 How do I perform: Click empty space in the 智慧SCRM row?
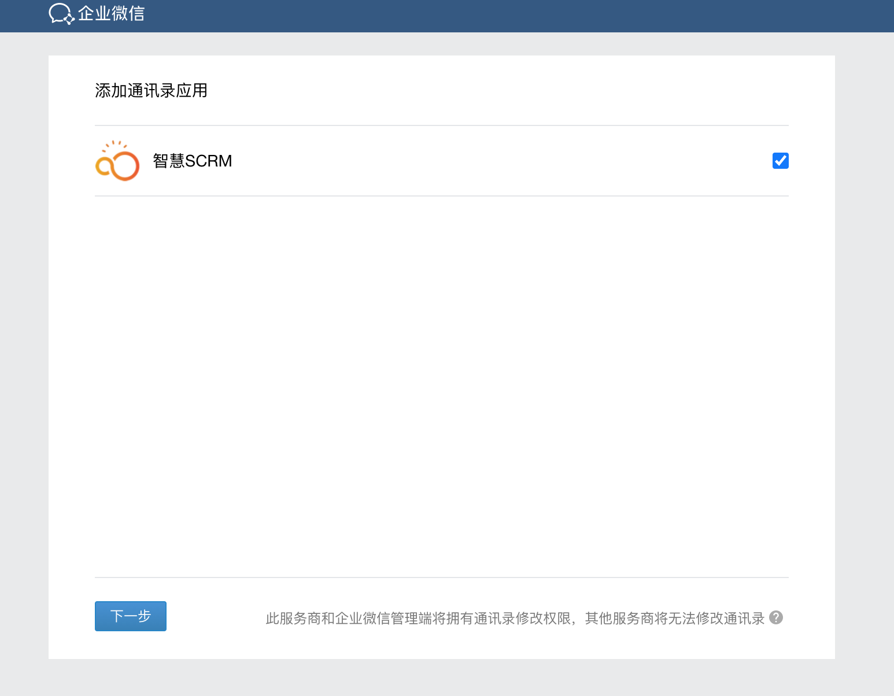click(492, 161)
